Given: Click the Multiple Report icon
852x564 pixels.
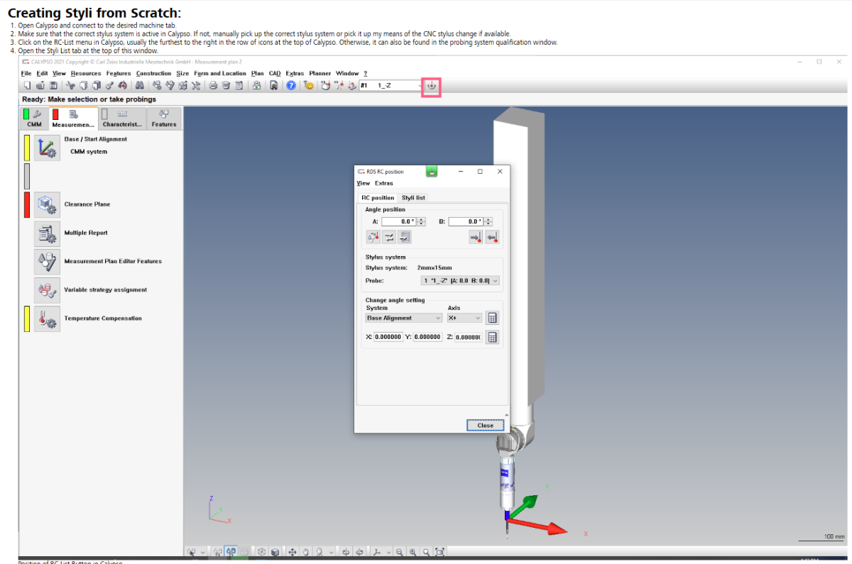Looking at the screenshot, I should (x=48, y=233).
